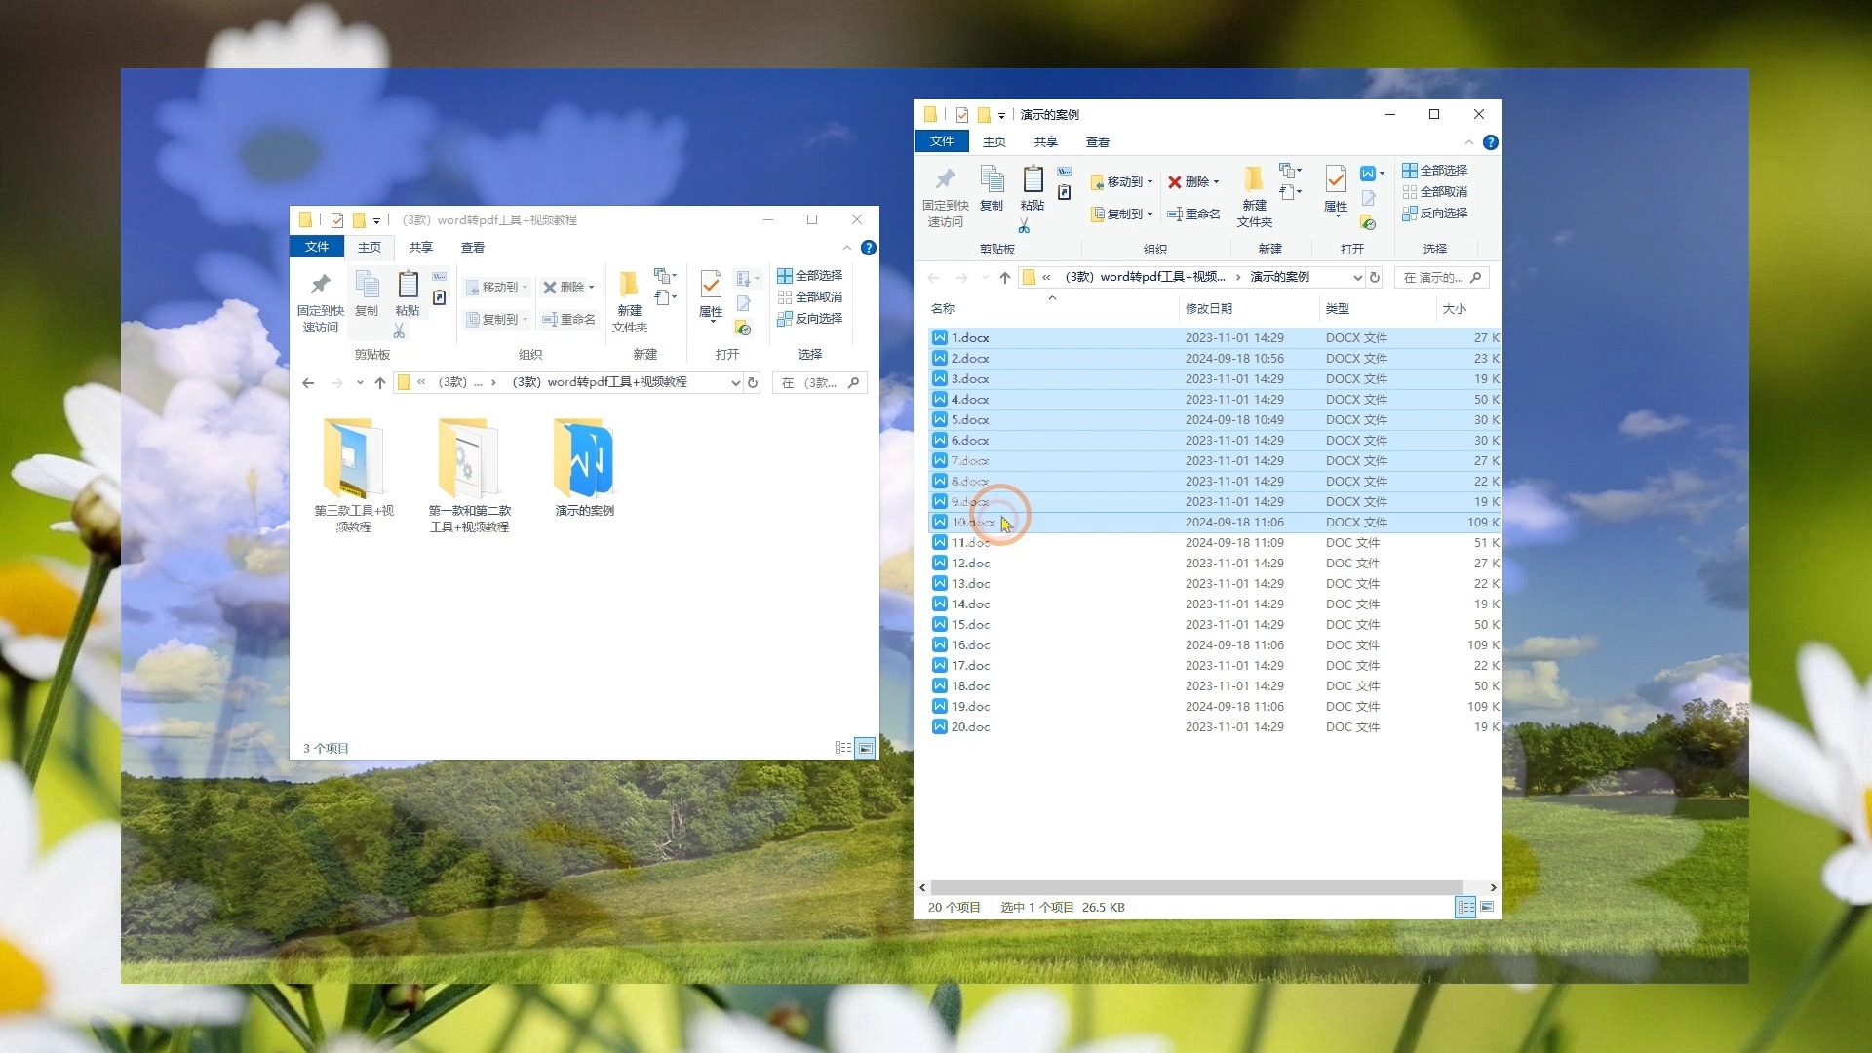Screen dimensions: 1872x1053
Task: Open Properties in right window ribbon
Action: click(x=1336, y=189)
